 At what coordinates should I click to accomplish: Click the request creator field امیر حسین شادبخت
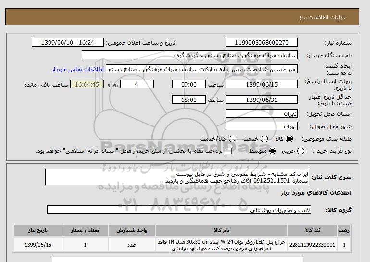[202, 69]
